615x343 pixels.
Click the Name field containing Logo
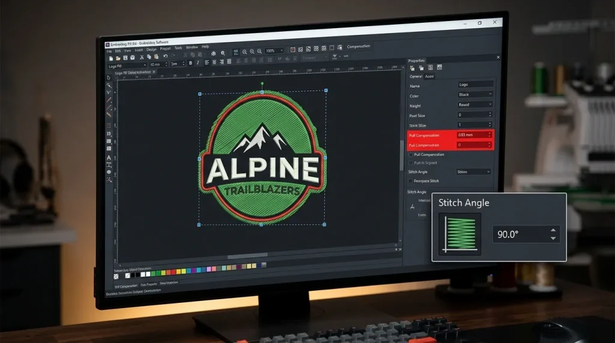tap(476, 84)
